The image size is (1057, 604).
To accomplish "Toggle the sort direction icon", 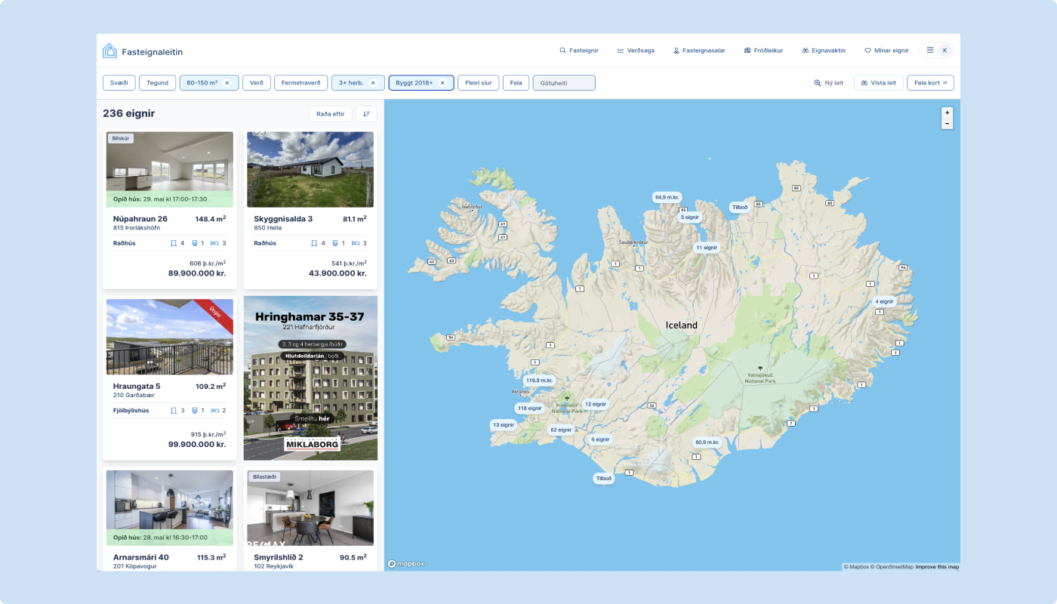I will pos(366,114).
